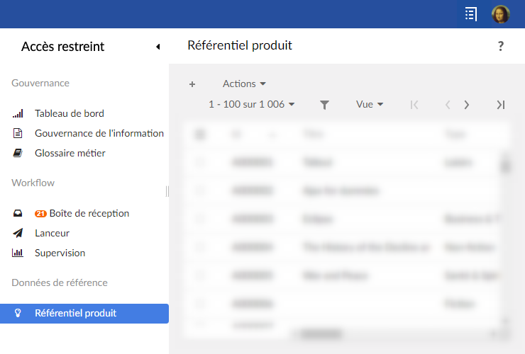Open Tableau de bord in sidebar
525x354 pixels.
[70, 113]
